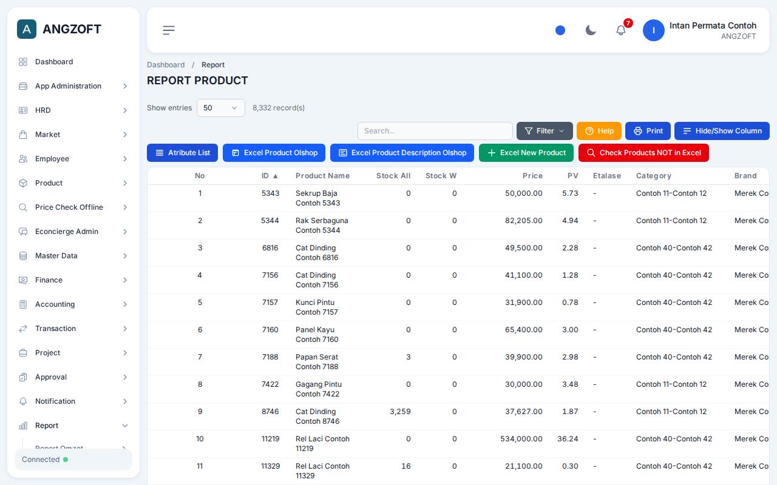Click the HRD sidebar icon
The width and height of the screenshot is (777, 485).
tap(23, 110)
